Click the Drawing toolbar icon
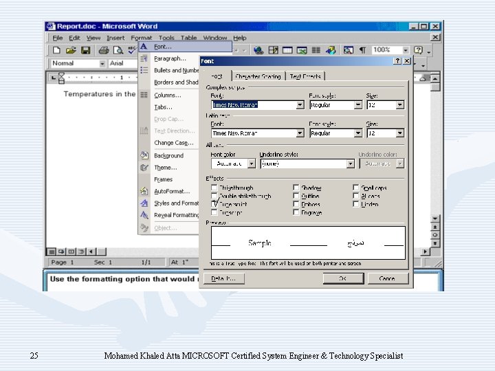The height and width of the screenshot is (371, 495). coord(331,50)
